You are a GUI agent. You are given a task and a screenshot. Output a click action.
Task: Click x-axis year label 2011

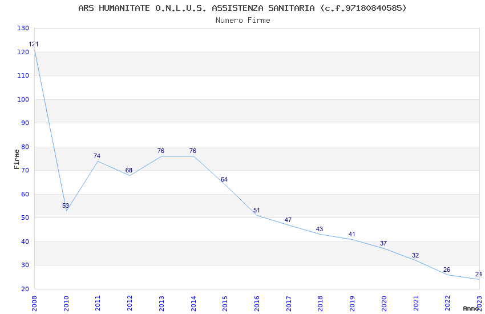click(98, 303)
